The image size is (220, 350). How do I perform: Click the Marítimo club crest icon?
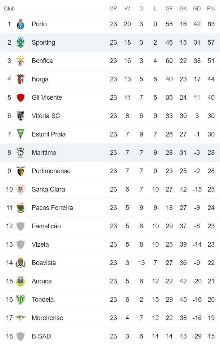tap(21, 153)
